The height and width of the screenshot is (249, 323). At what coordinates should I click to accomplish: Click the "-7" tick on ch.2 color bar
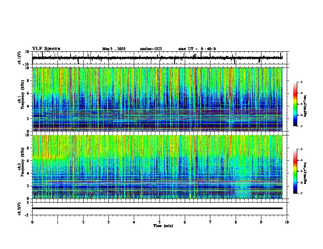301,193
